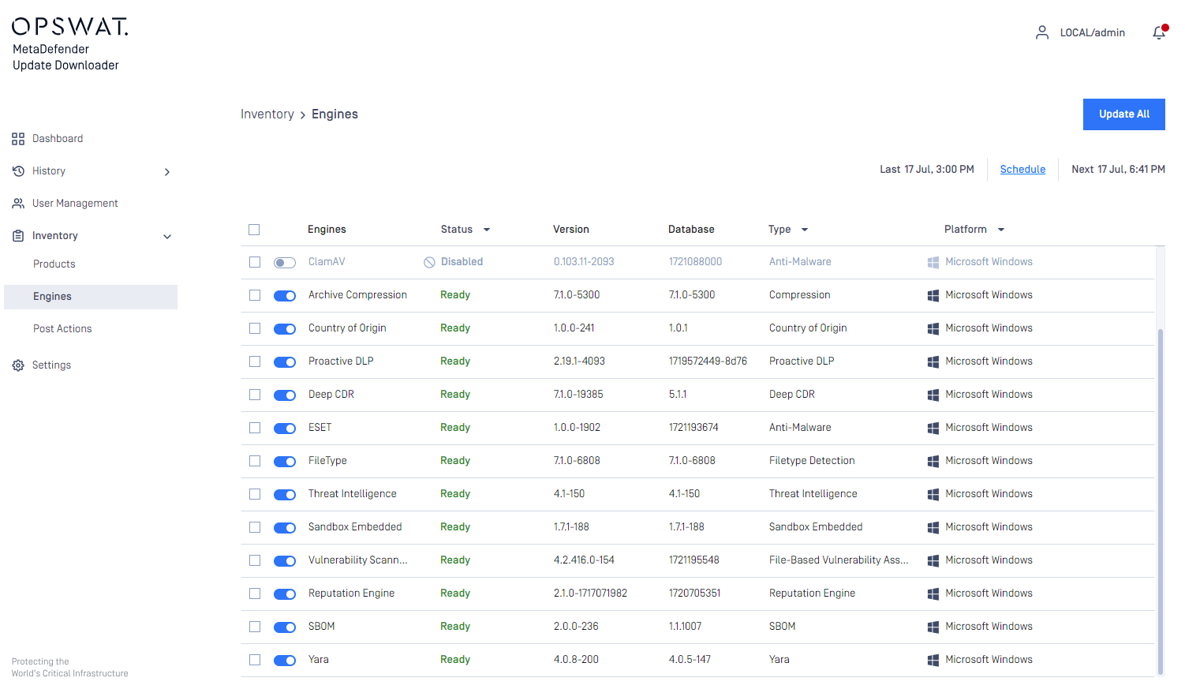
Task: Check the ClamAV row checkbox
Action: [255, 262]
